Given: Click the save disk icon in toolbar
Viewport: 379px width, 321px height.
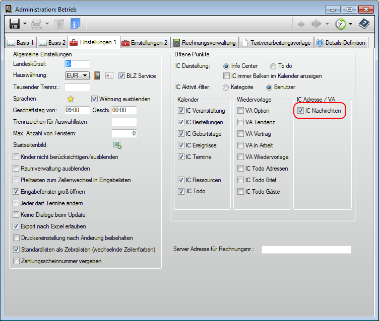Looking at the screenshot, I should click(15, 24).
